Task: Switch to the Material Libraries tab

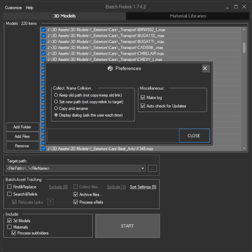Action: pyautogui.click(x=188, y=16)
